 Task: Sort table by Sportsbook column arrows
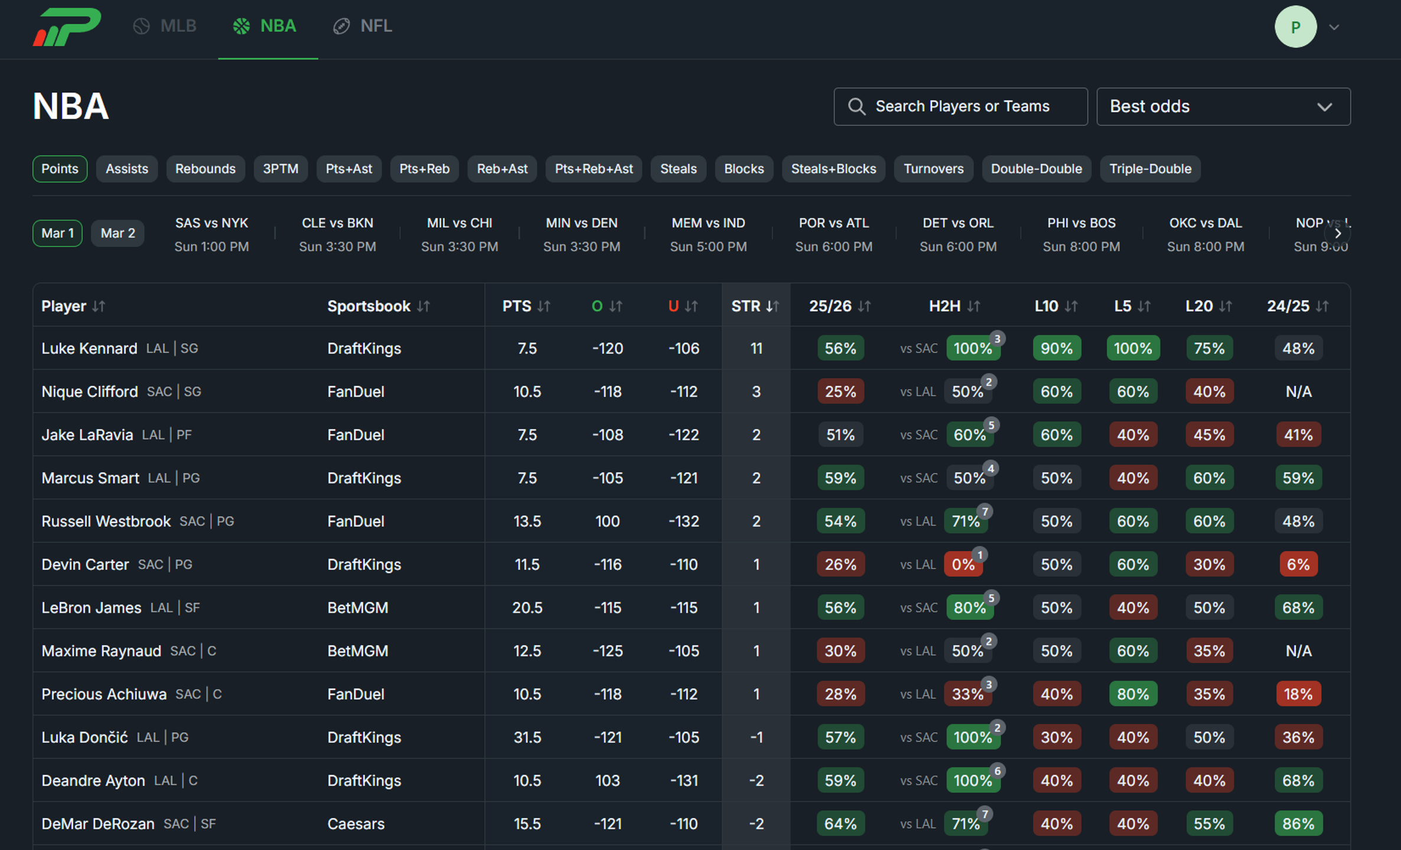423,306
